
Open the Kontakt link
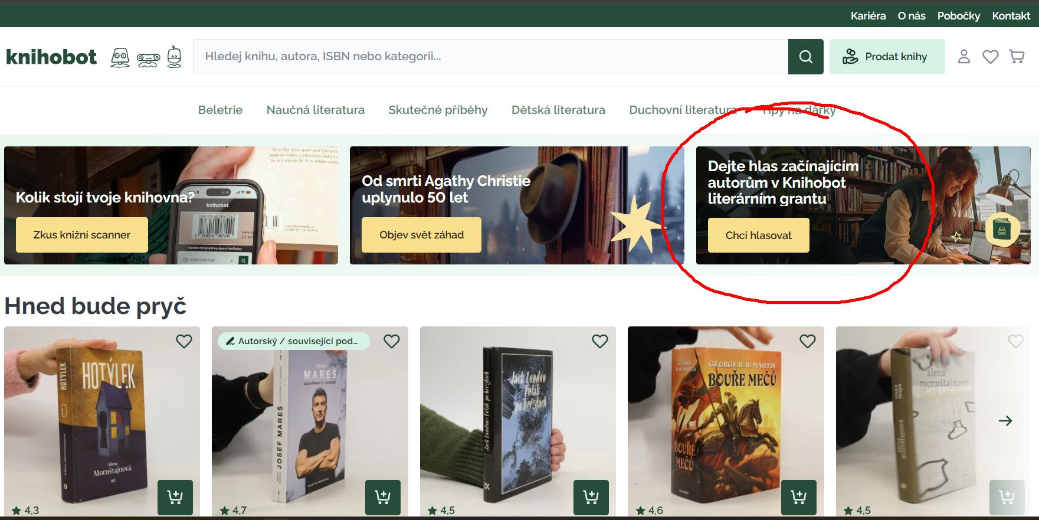(x=1011, y=16)
